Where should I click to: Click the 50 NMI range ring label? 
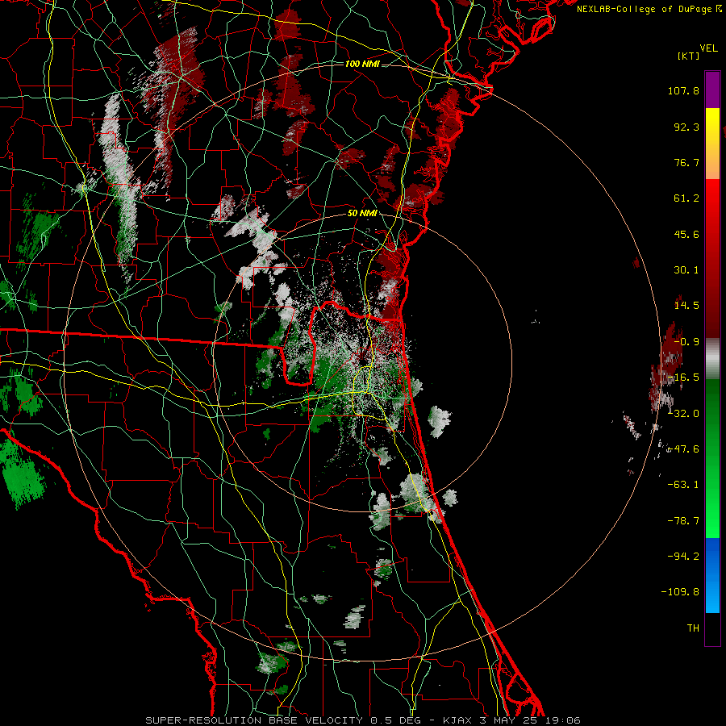pos(362,214)
